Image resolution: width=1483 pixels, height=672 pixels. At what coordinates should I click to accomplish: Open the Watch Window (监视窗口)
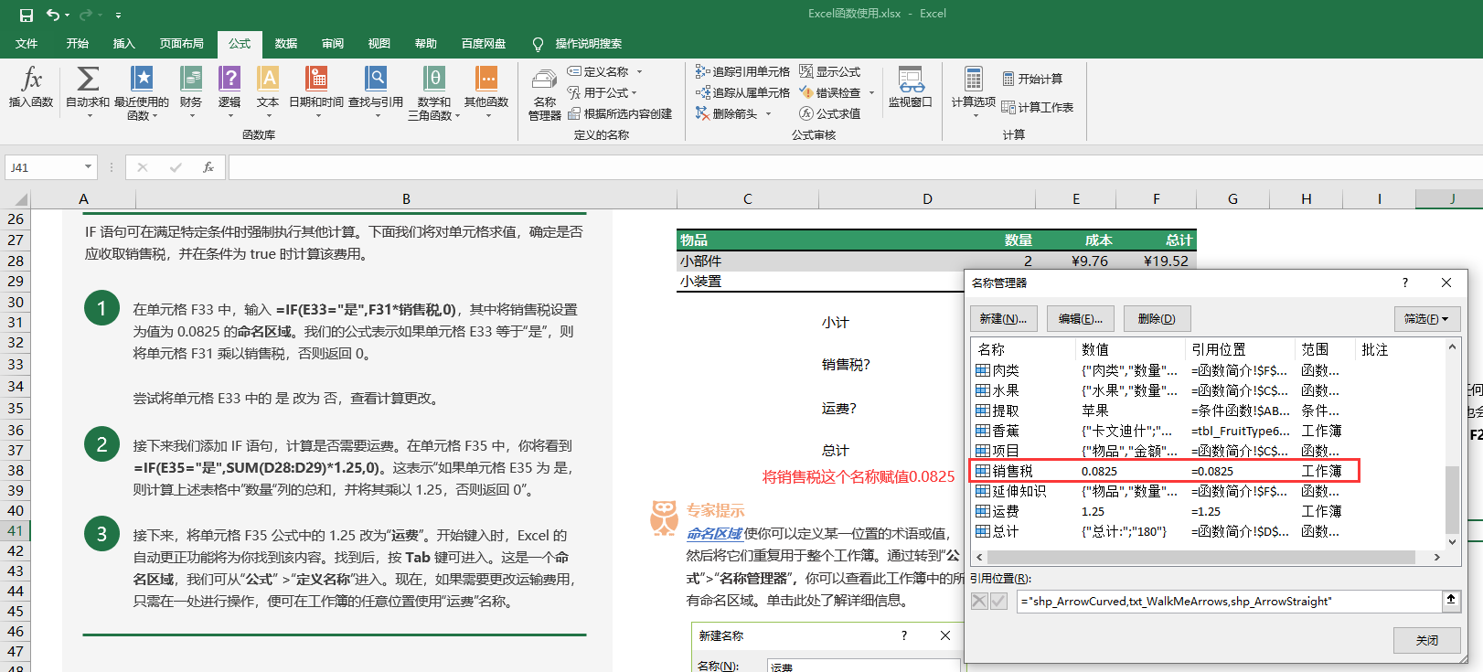(911, 88)
